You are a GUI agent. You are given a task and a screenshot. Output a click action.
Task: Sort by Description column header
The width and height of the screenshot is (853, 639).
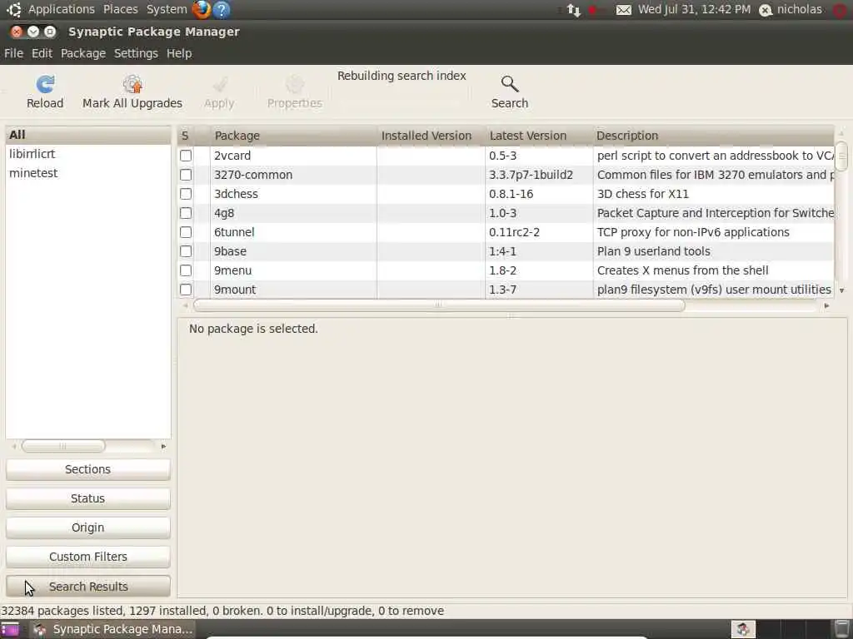[x=713, y=136]
